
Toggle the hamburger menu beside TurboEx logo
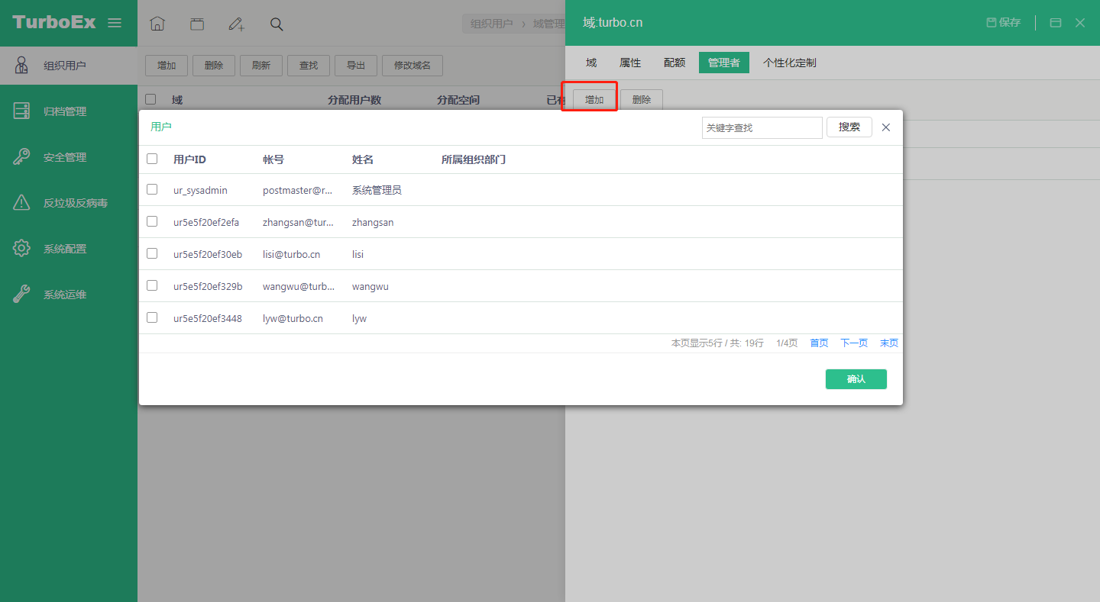(115, 23)
